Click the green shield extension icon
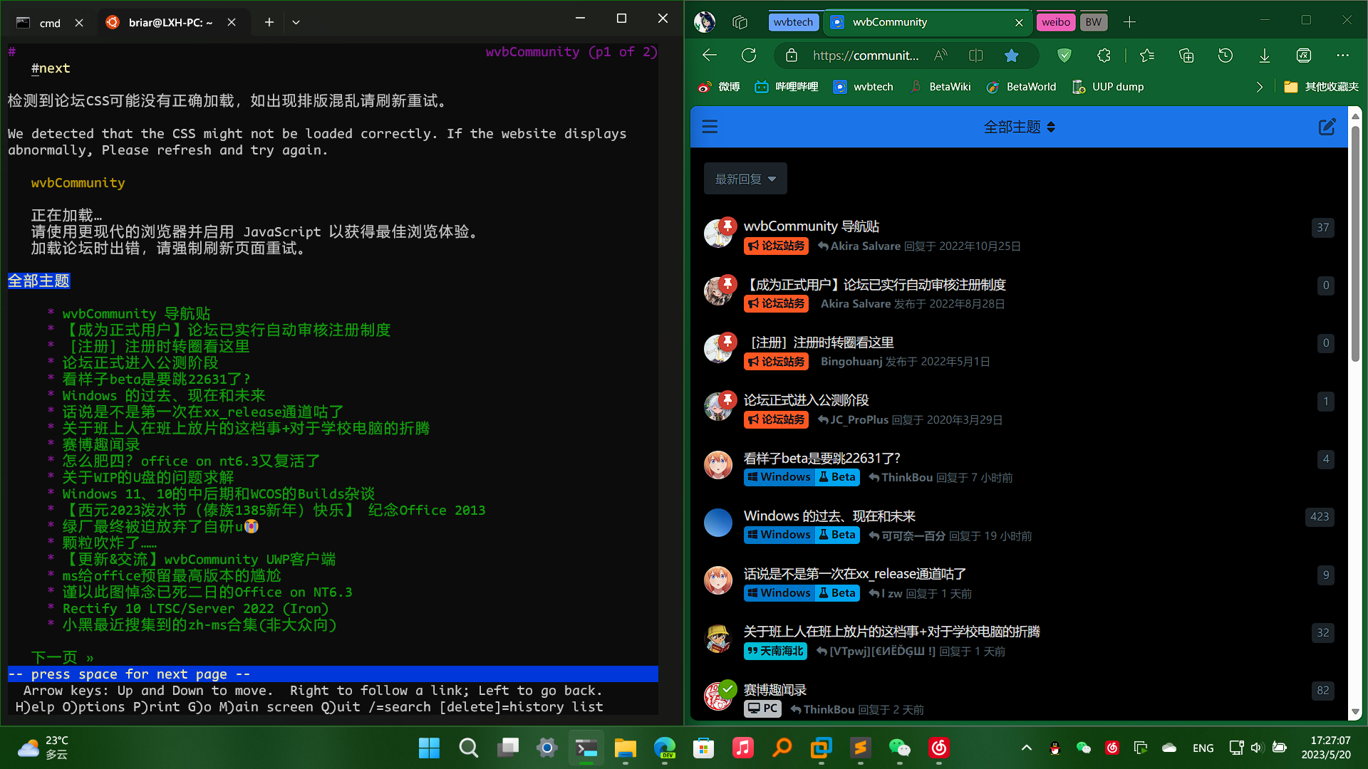 click(x=1064, y=56)
